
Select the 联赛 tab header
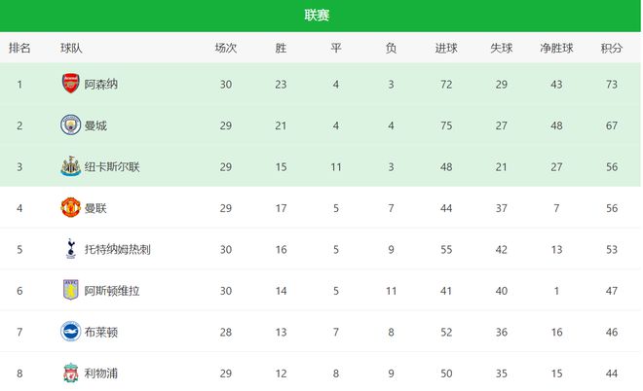click(317, 16)
